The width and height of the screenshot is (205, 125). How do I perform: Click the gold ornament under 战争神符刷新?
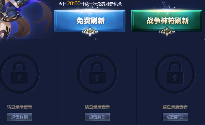[x=167, y=32]
